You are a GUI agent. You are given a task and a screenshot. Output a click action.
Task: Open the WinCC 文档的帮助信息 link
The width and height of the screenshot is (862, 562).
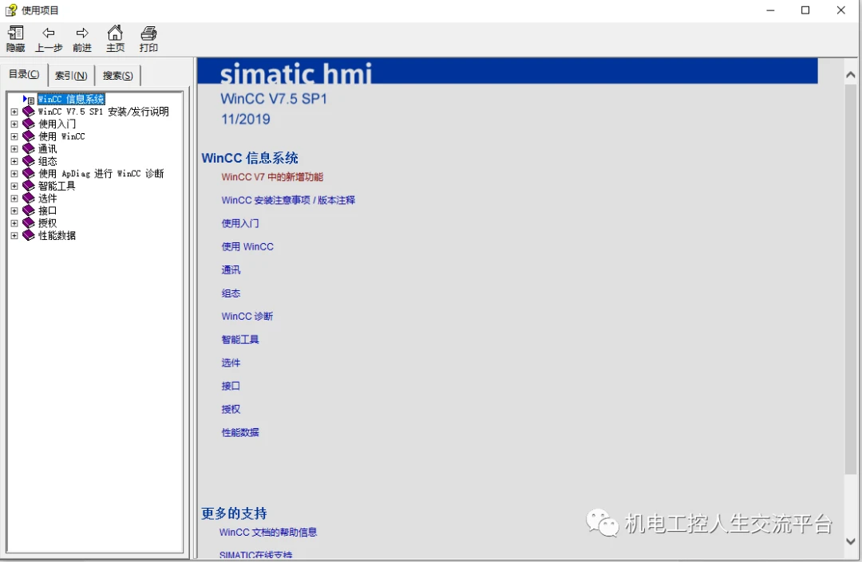pos(268,533)
